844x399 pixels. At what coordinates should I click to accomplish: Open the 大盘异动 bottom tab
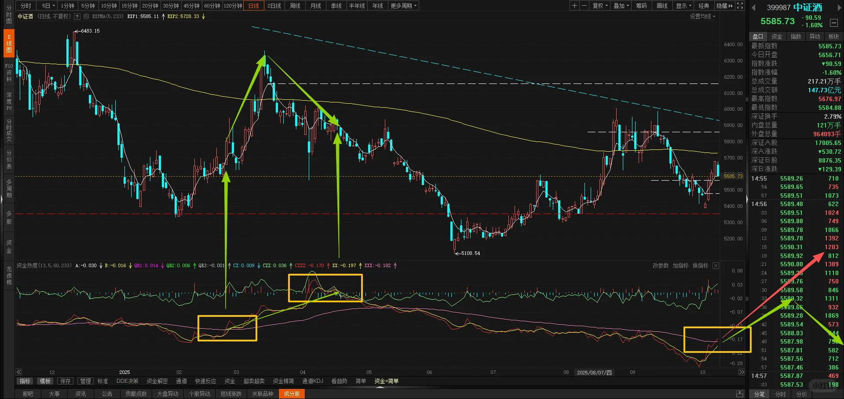click(168, 394)
